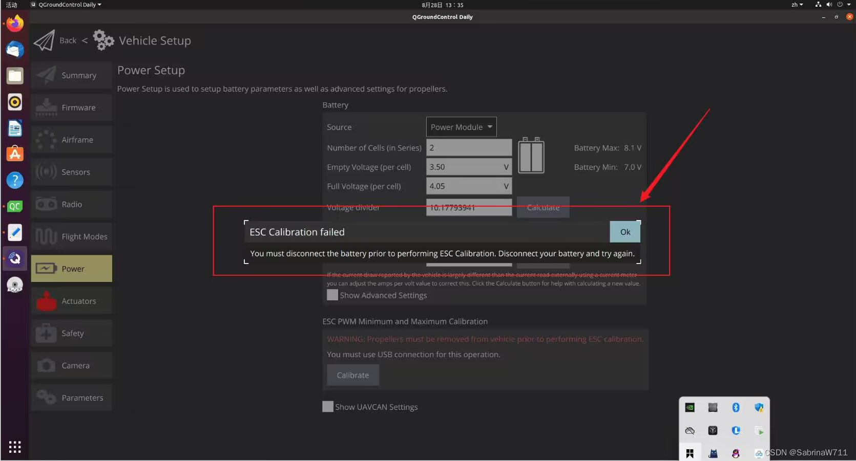Show Applications grid at dock bottom
The image size is (856, 461).
[15, 447]
